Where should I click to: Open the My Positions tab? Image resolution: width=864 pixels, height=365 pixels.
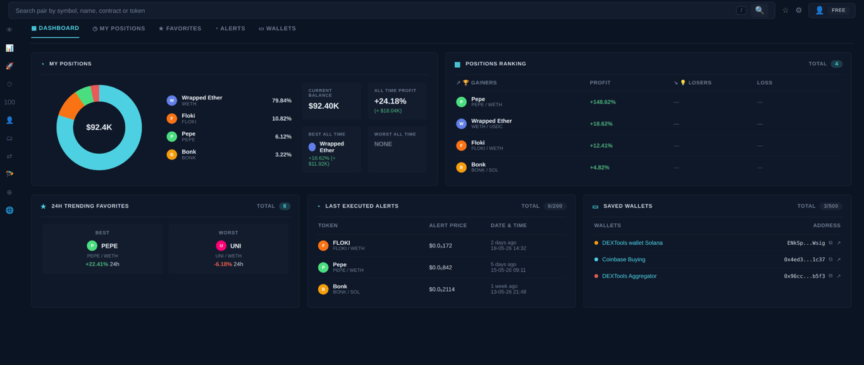(119, 28)
